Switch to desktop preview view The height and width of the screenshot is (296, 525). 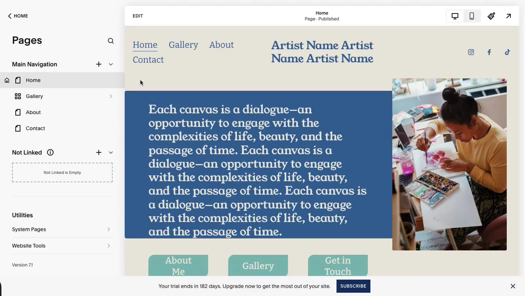click(455, 16)
